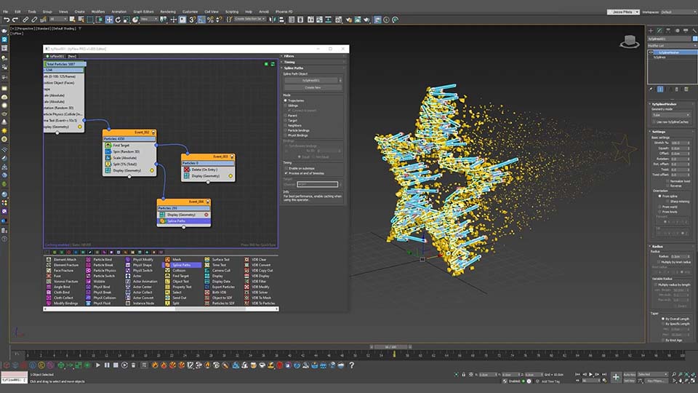Viewport: 698px width, 393px height.
Task: Add the Cloth Bind operator icon
Action: [49, 293]
